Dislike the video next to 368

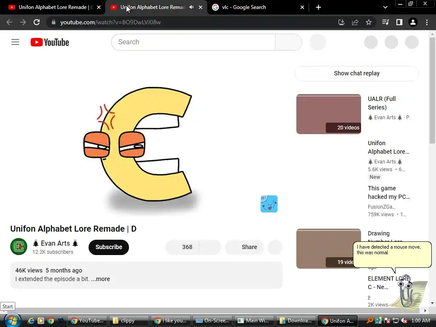pos(210,247)
